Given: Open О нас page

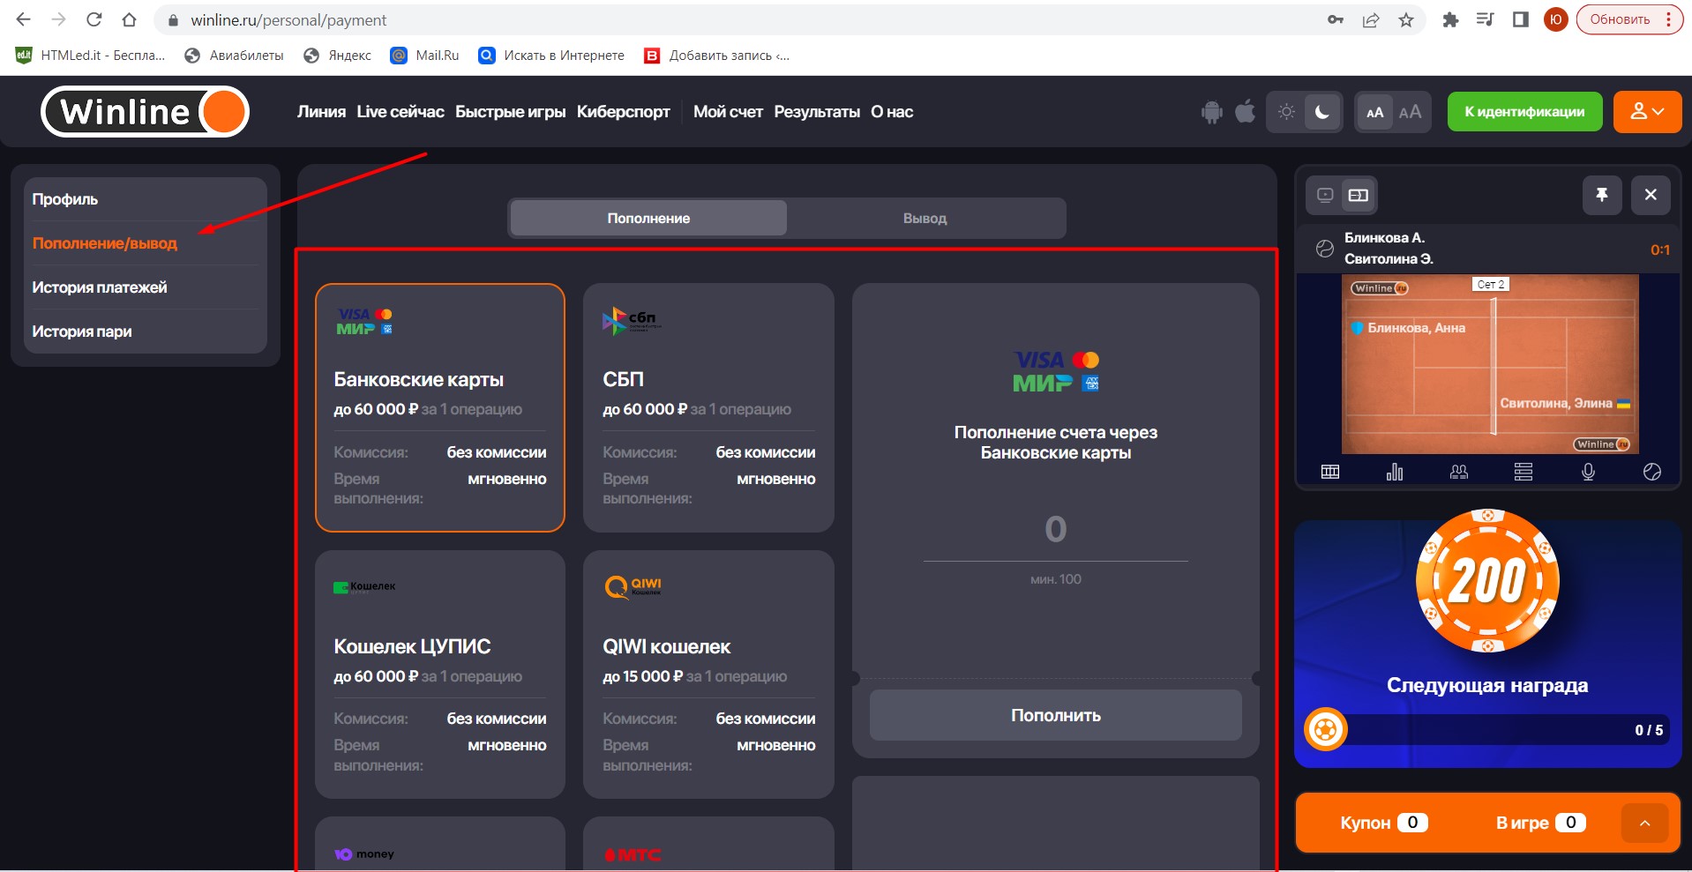Looking at the screenshot, I should 892,112.
